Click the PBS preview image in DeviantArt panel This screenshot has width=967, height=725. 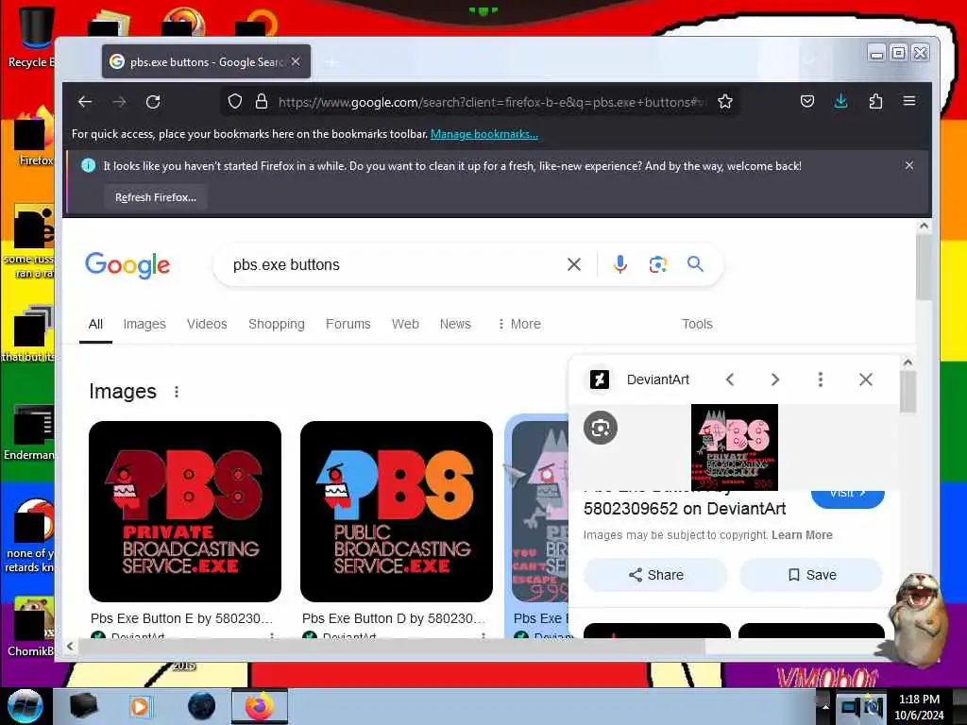coord(734,447)
